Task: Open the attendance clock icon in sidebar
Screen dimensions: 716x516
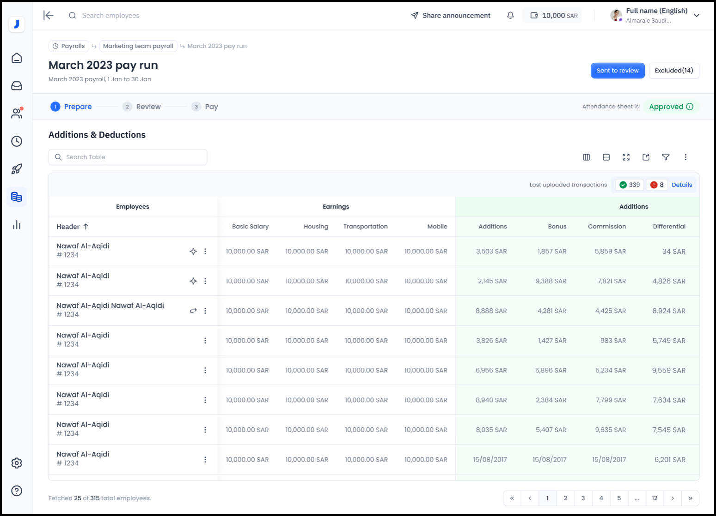Action: [x=17, y=141]
